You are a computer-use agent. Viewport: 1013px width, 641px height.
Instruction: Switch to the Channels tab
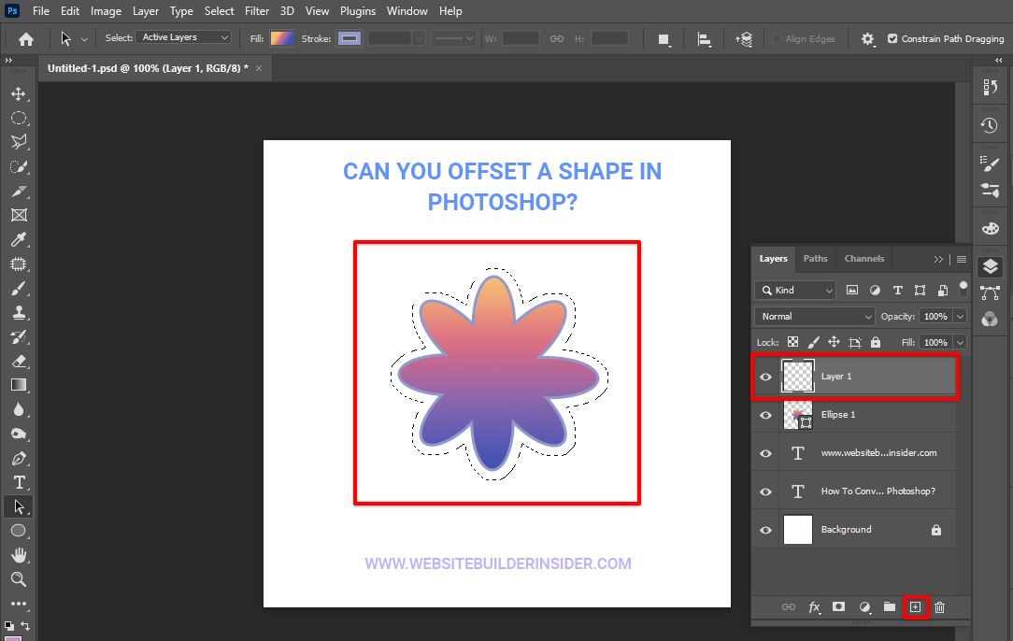(863, 259)
